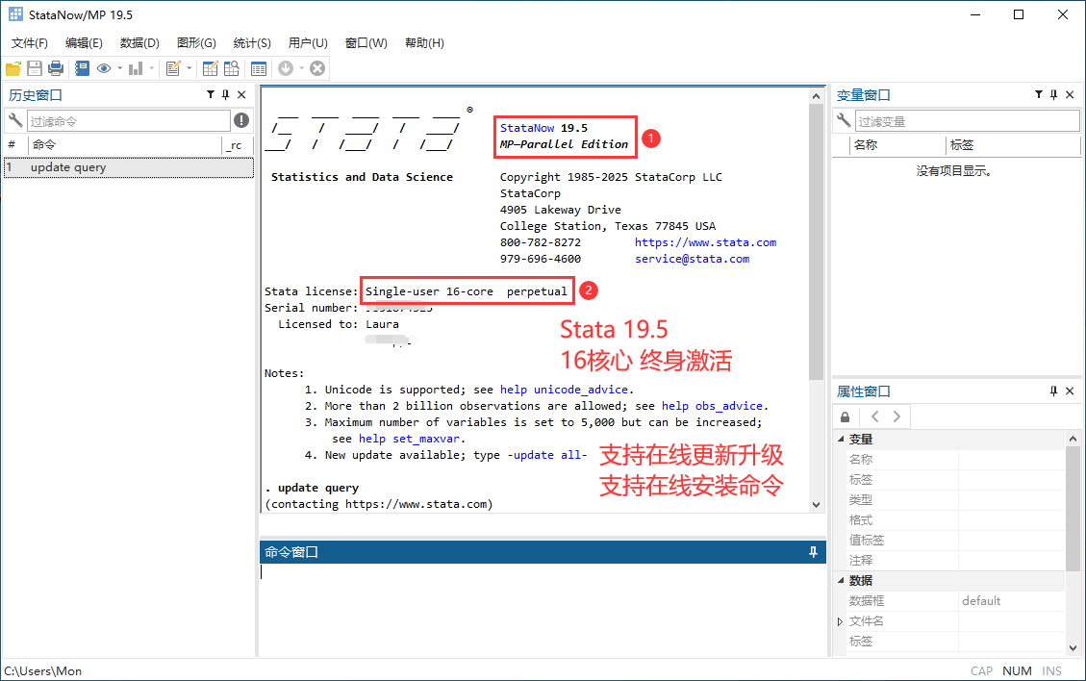Pin the 历史窗口 panel
The height and width of the screenshot is (681, 1086).
[225, 95]
